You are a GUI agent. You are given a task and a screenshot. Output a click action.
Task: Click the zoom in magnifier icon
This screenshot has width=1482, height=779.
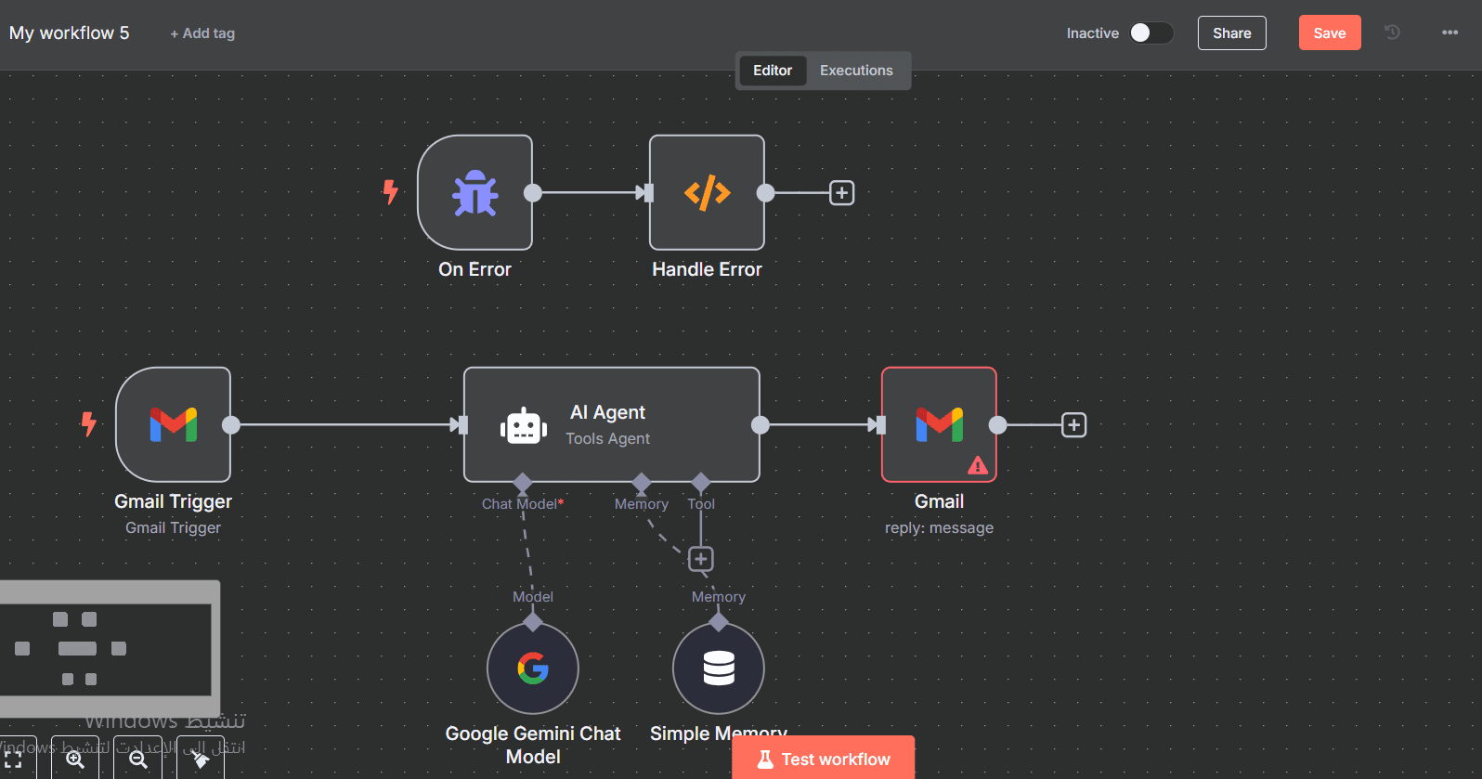point(75,759)
